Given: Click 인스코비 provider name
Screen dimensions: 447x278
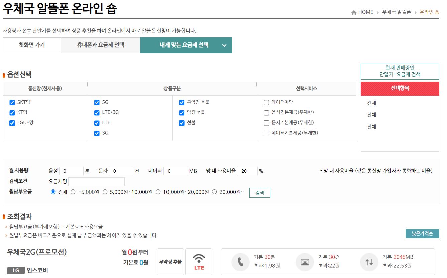Looking at the screenshot, I should (37, 271).
